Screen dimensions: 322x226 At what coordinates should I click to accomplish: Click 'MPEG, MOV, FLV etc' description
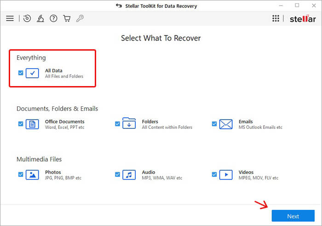pyautogui.click(x=259, y=178)
